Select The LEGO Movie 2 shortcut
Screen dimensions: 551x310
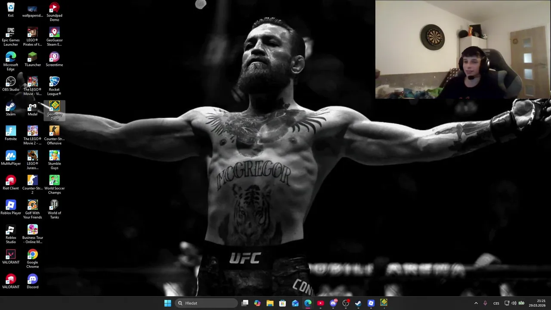(x=33, y=136)
